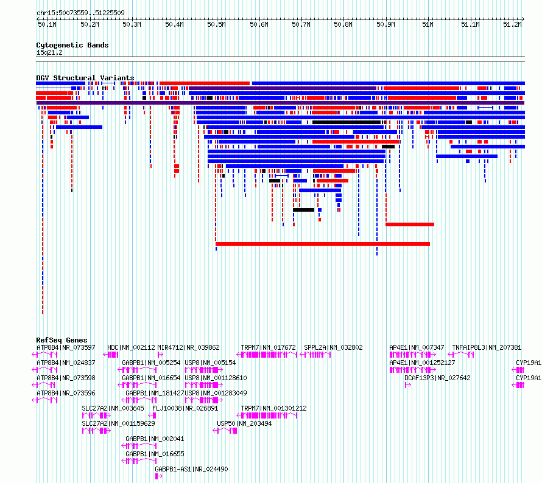Click the USP50 gene structure glyph
The width and height of the screenshot is (542, 483).
pos(225,431)
